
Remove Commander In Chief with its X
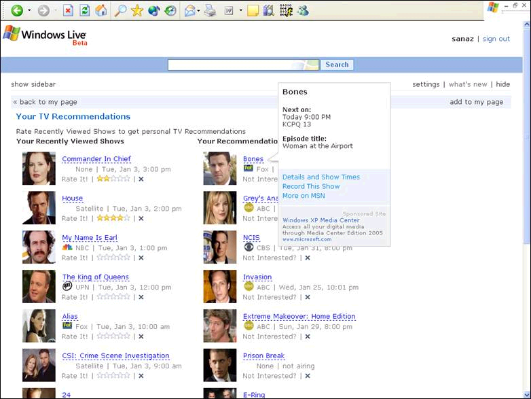tap(141, 179)
